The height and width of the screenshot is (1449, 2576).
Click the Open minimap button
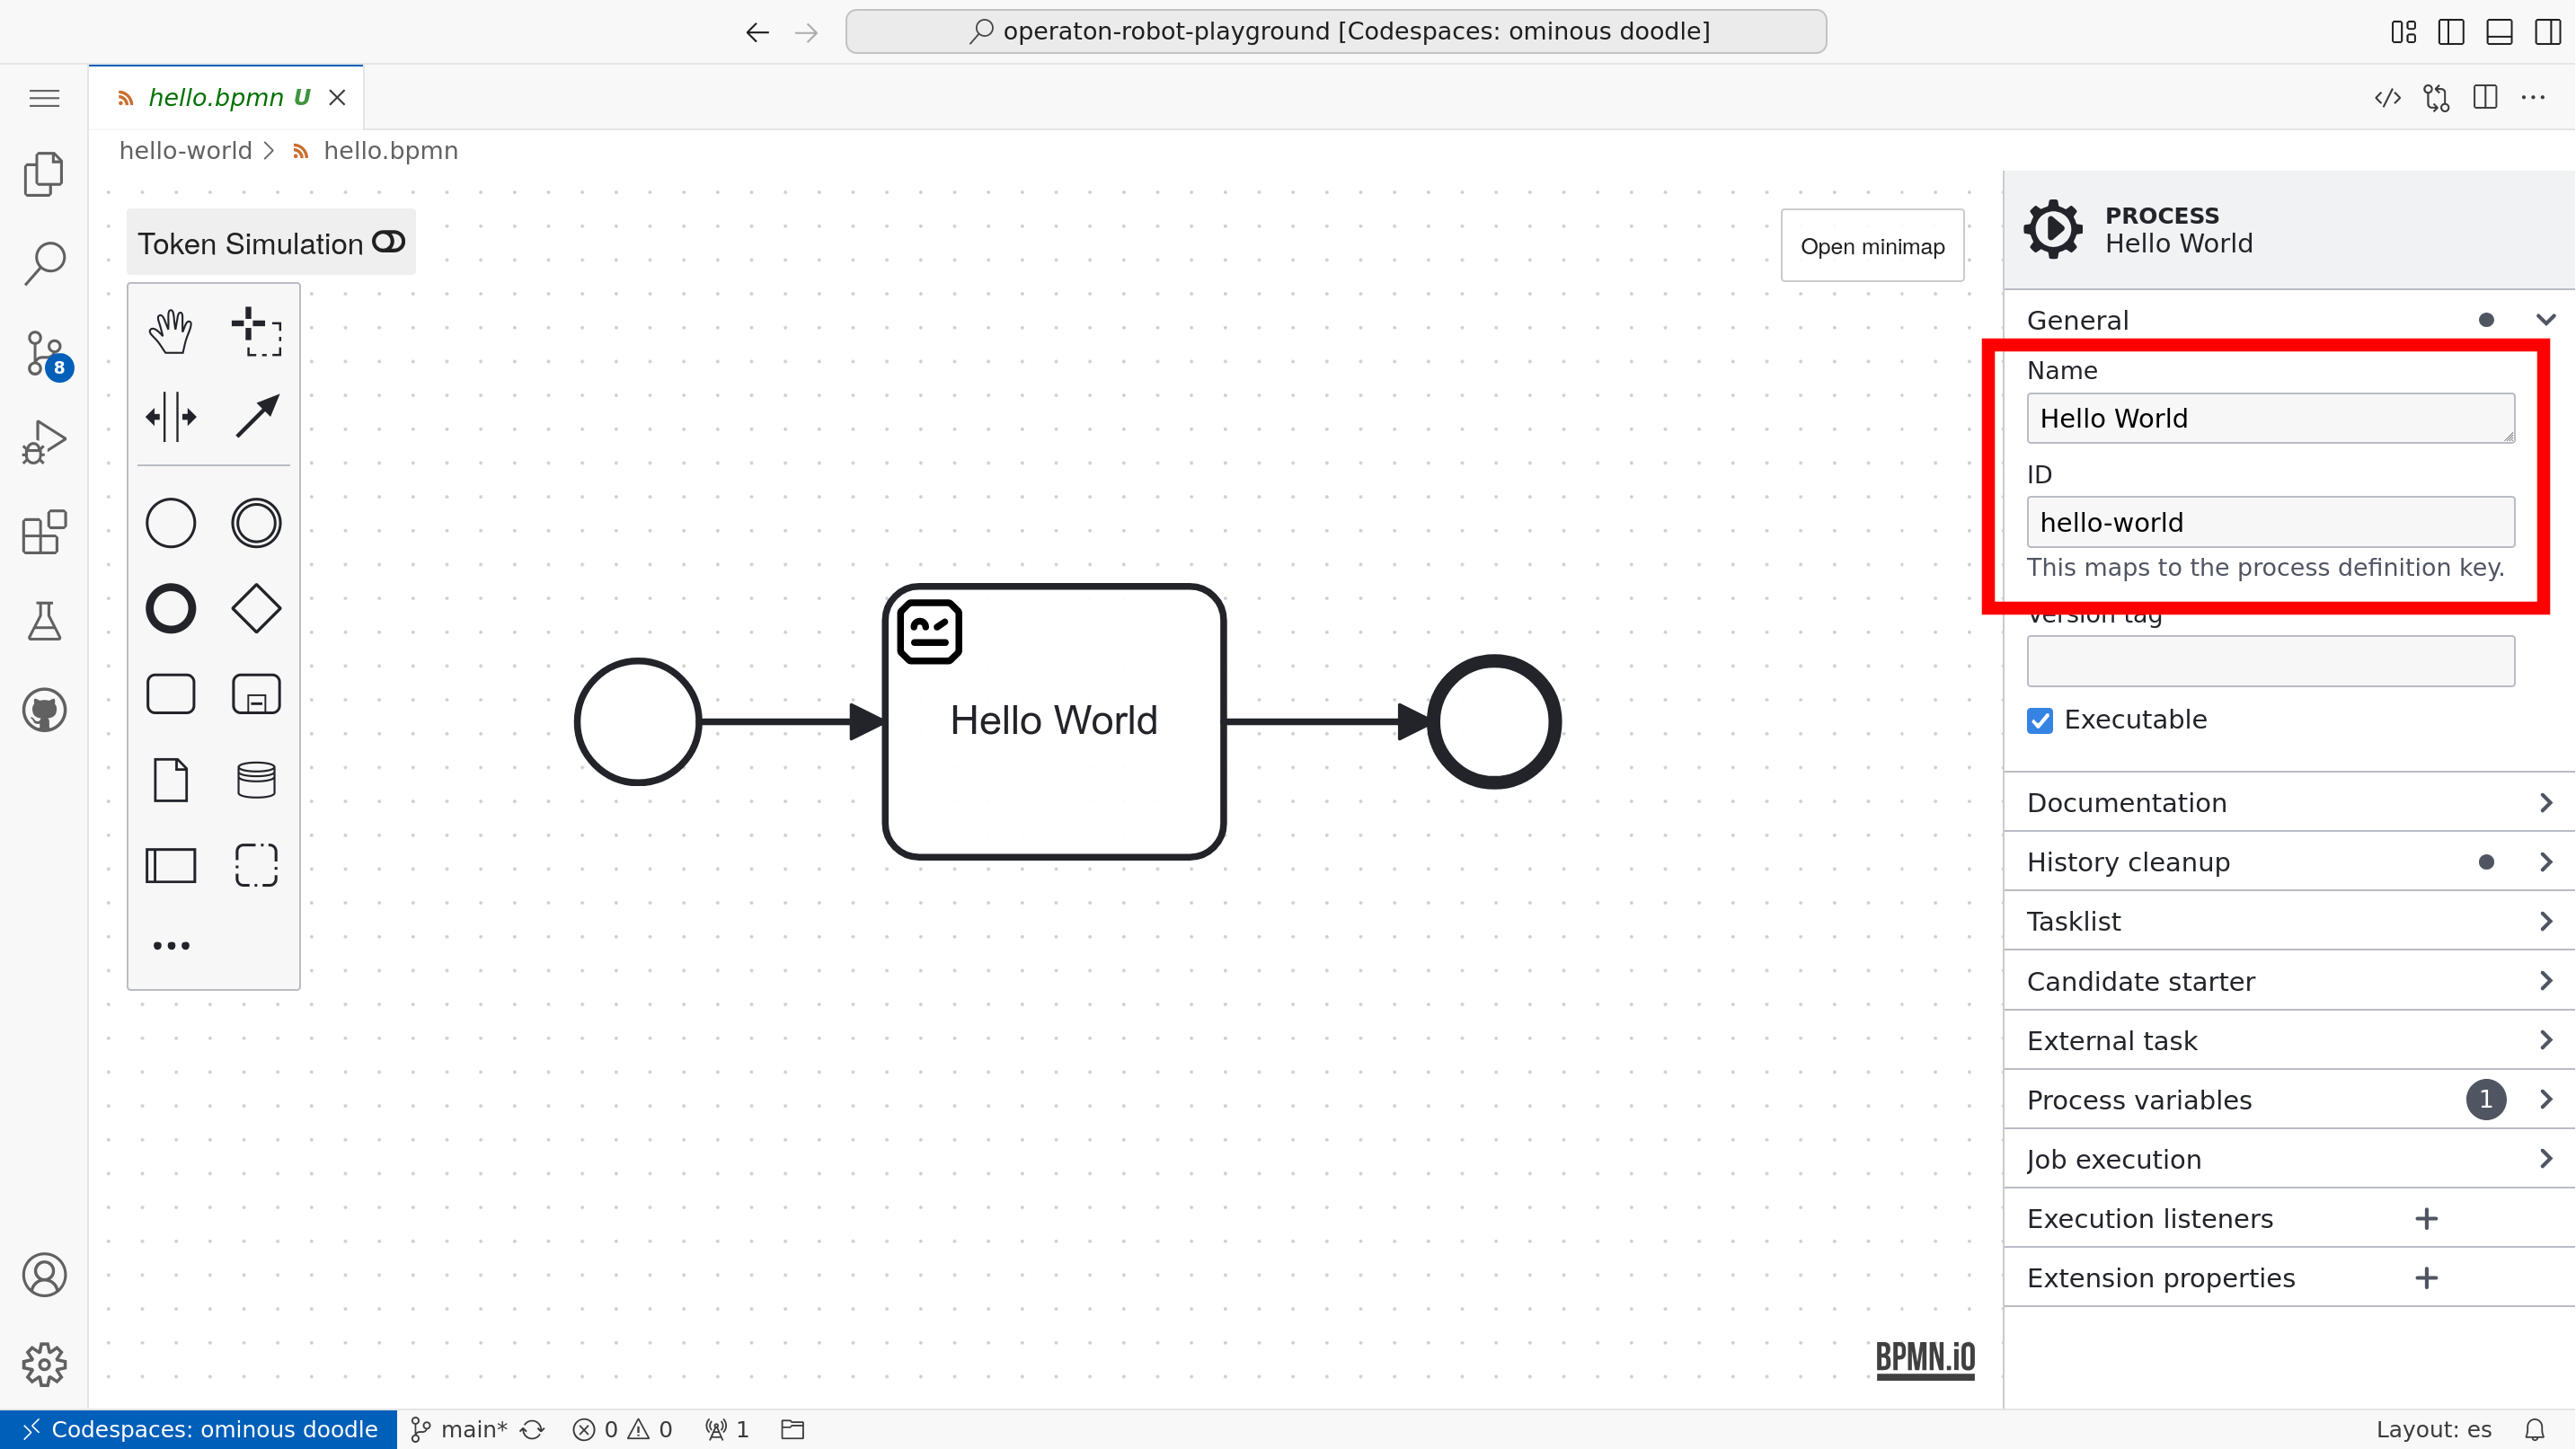pos(1872,246)
